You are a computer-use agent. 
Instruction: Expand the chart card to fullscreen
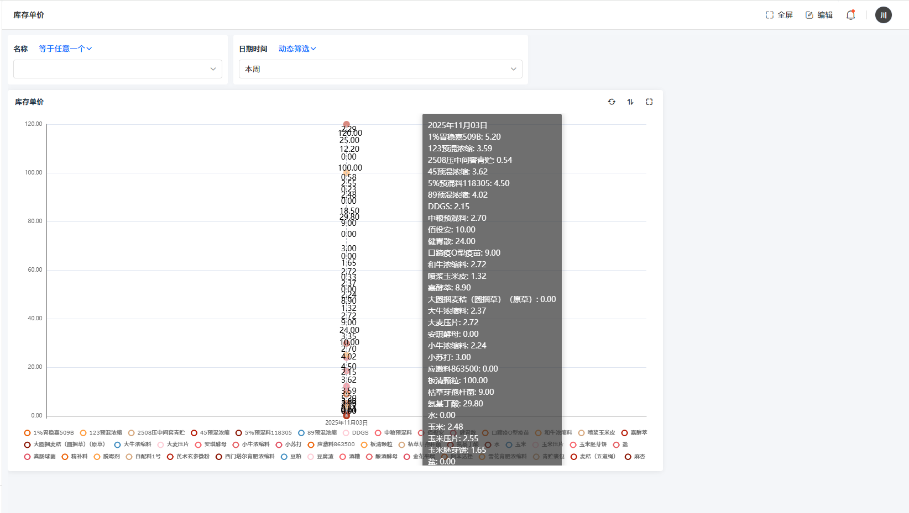pos(649,102)
